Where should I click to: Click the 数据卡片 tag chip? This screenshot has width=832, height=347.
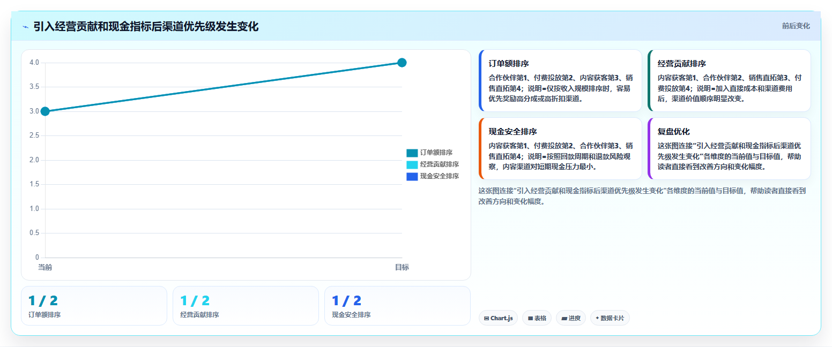pyautogui.click(x=610, y=318)
